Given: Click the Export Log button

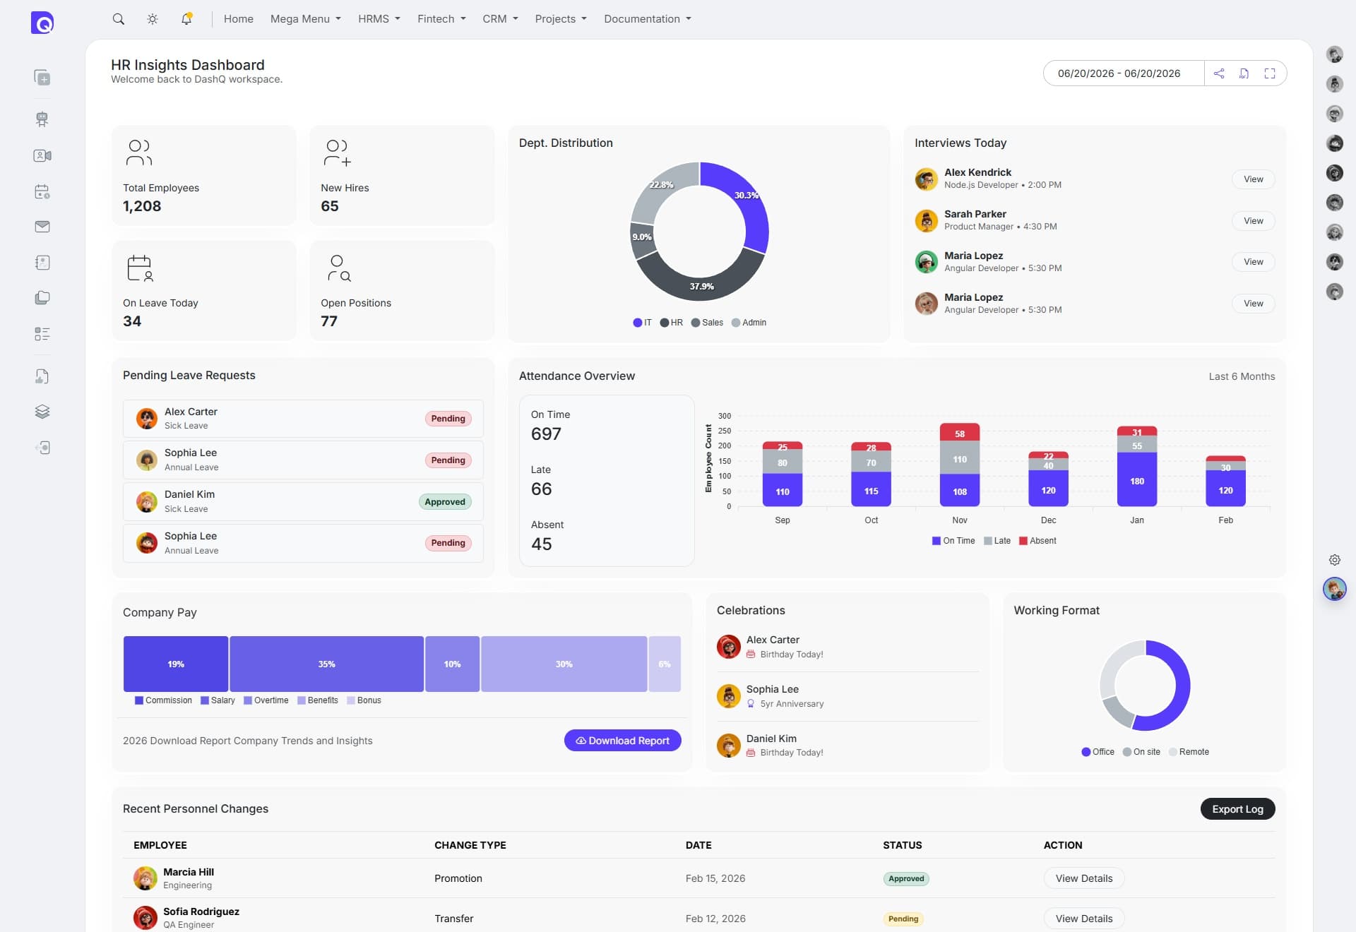Looking at the screenshot, I should [x=1237, y=809].
